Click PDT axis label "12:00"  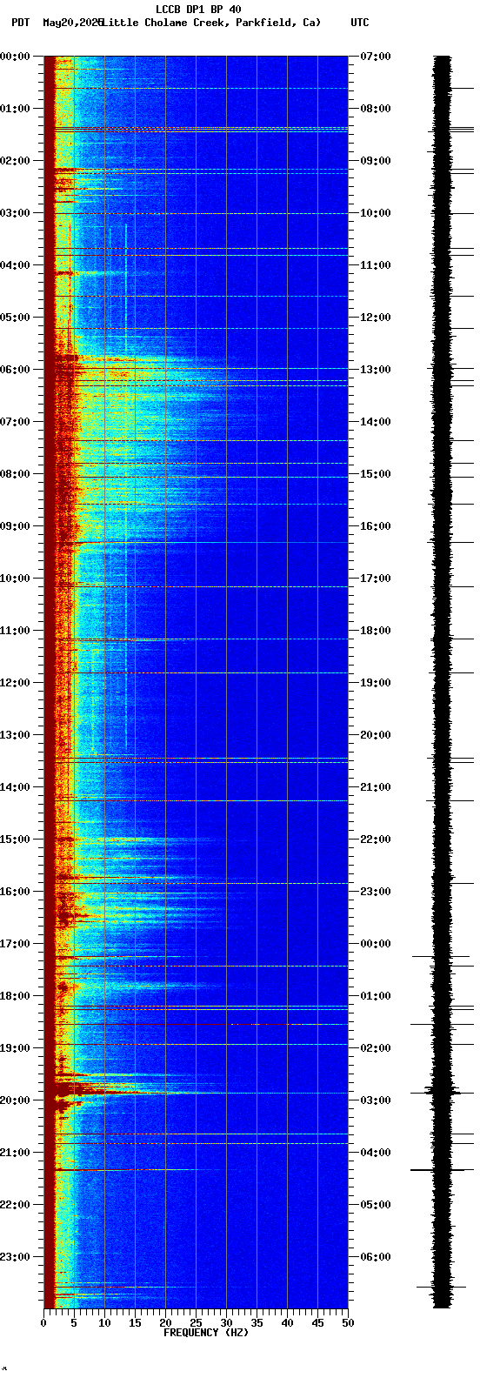tap(15, 683)
